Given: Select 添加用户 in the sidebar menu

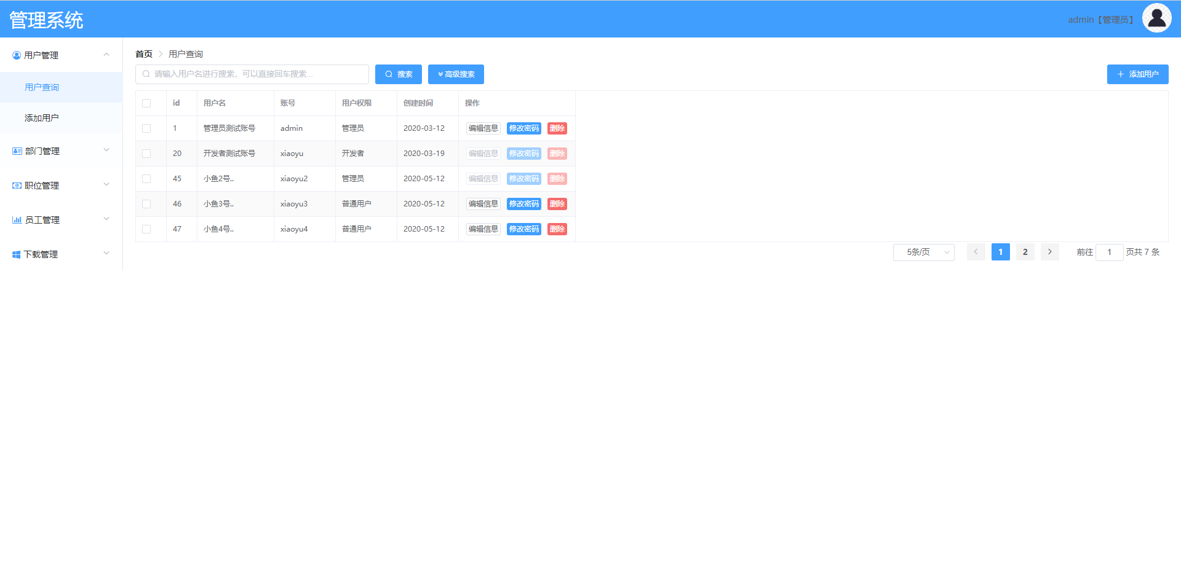Looking at the screenshot, I should [x=42, y=117].
